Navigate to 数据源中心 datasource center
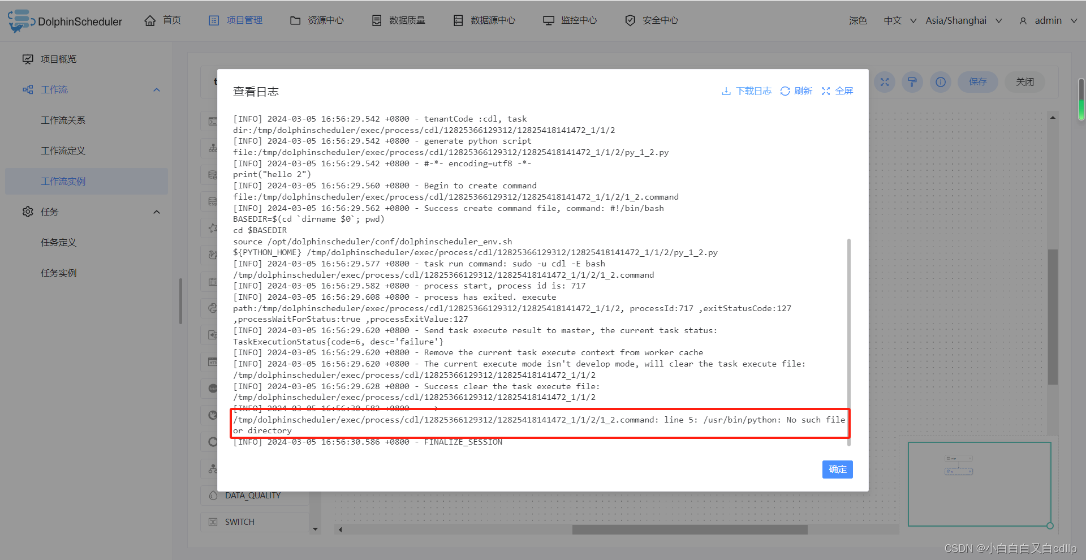 pos(484,20)
